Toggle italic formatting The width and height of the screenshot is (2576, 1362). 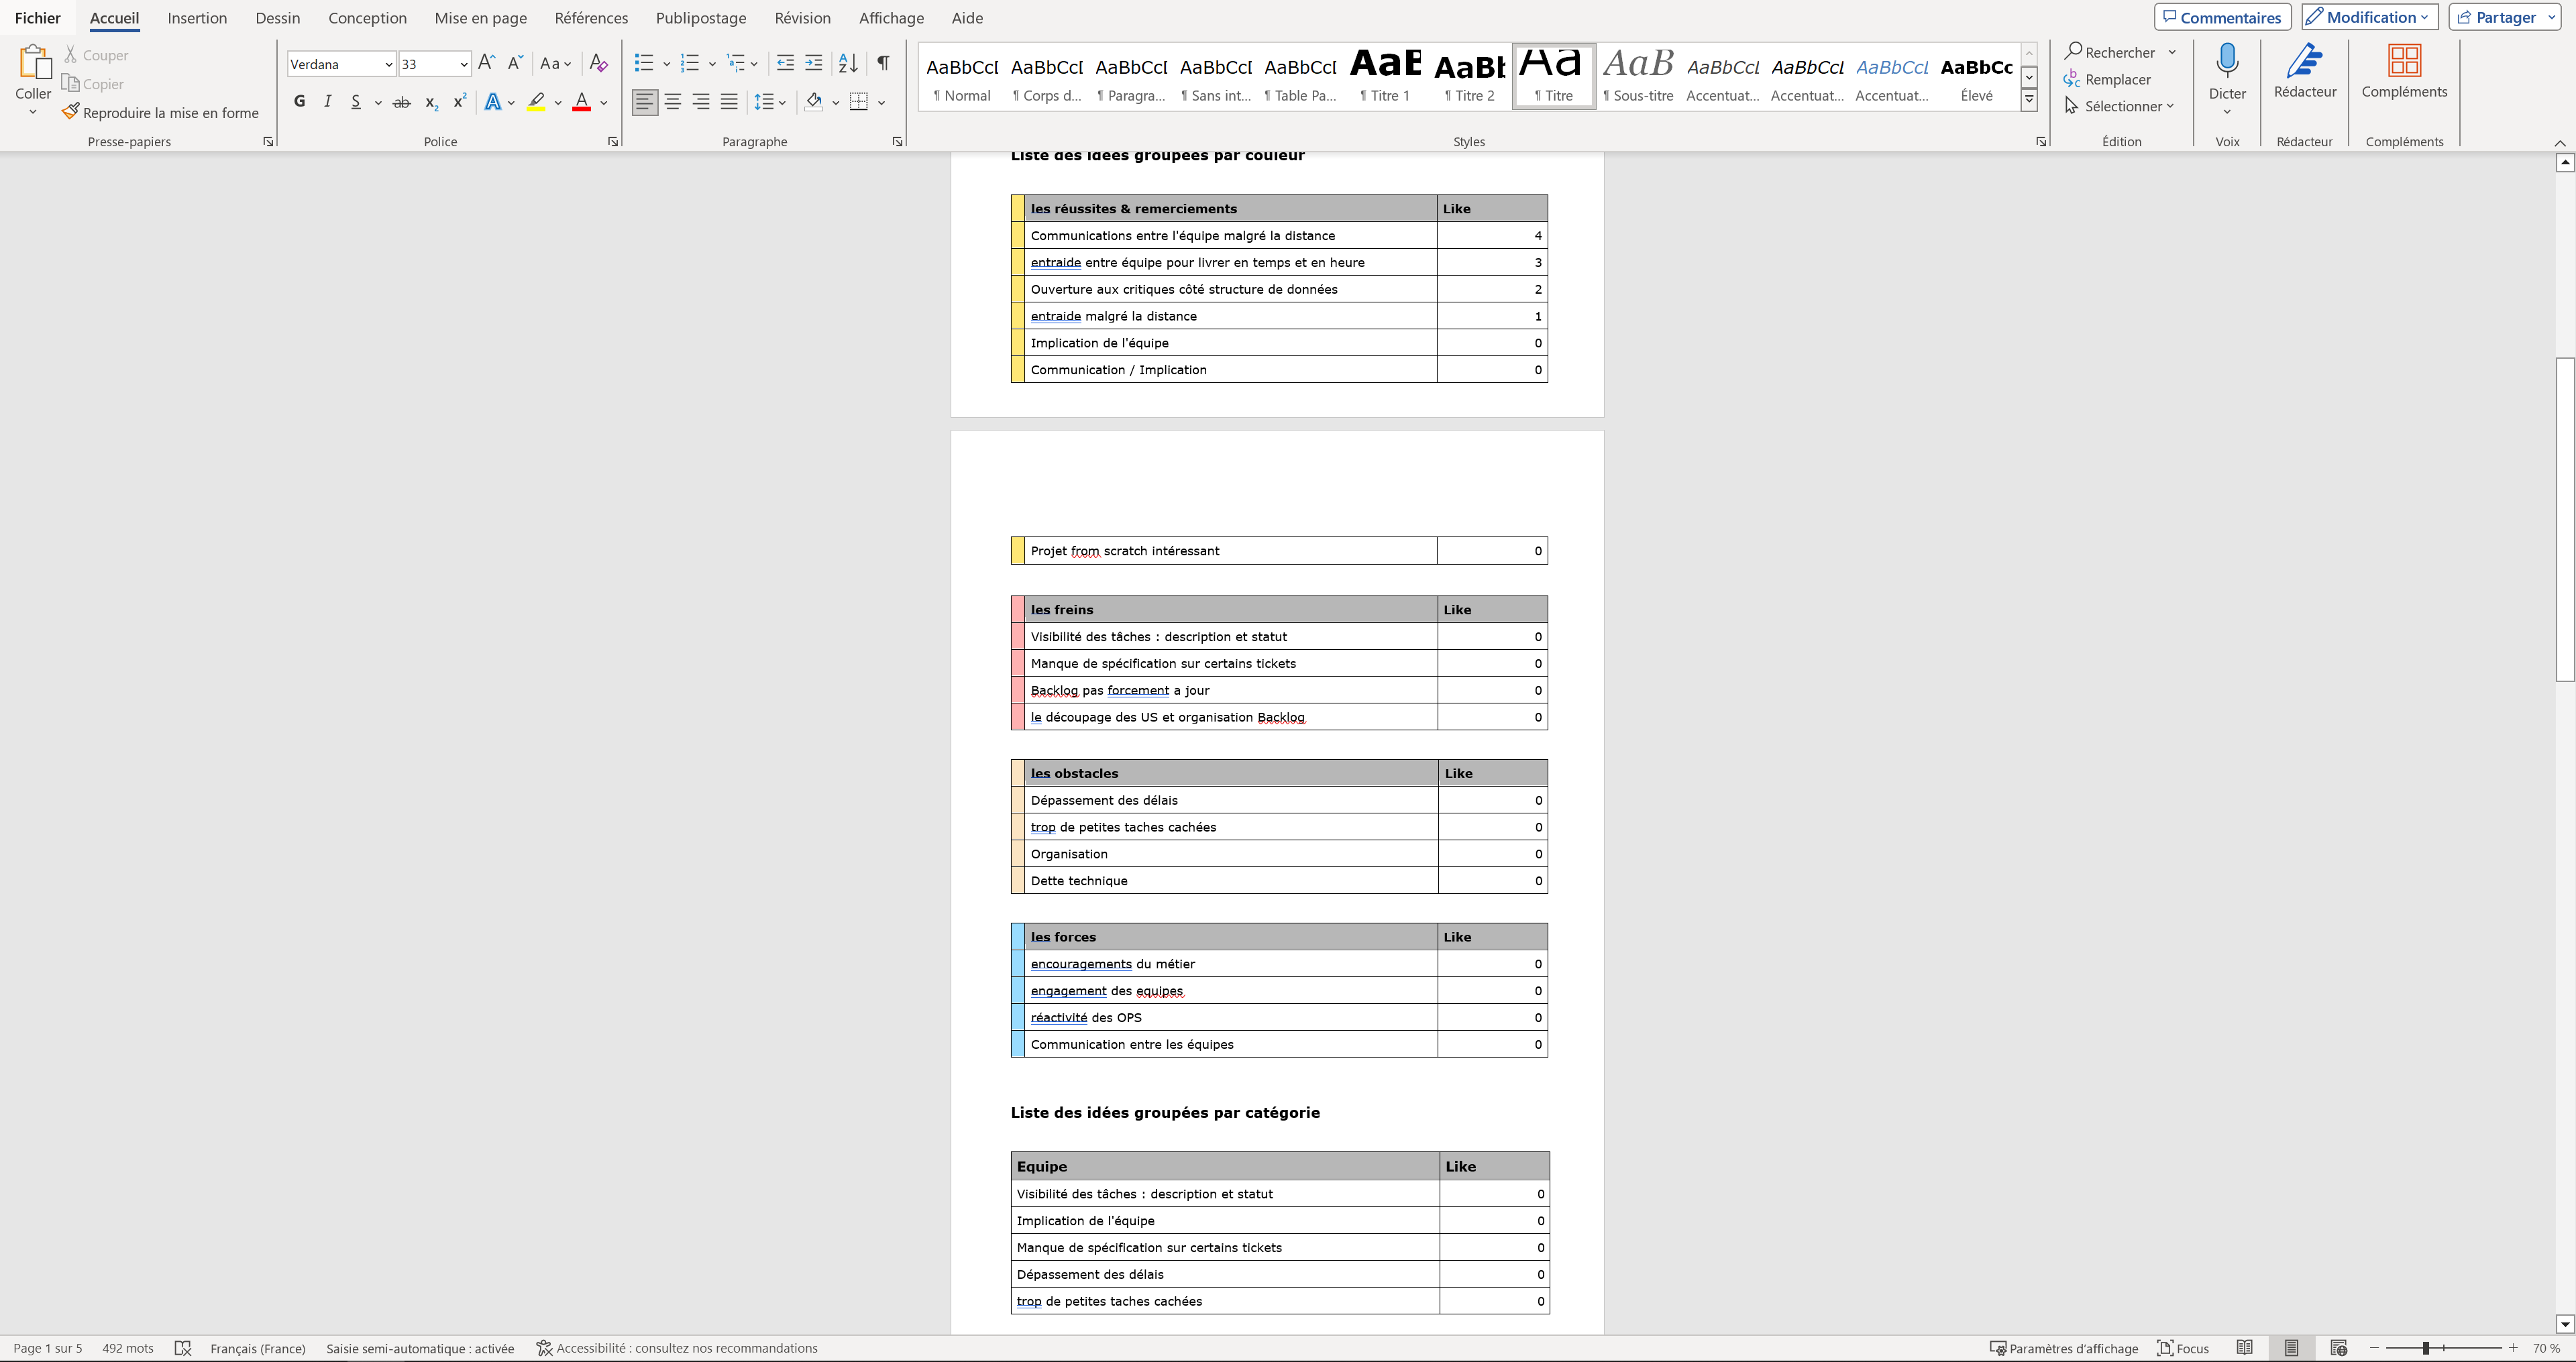[327, 102]
